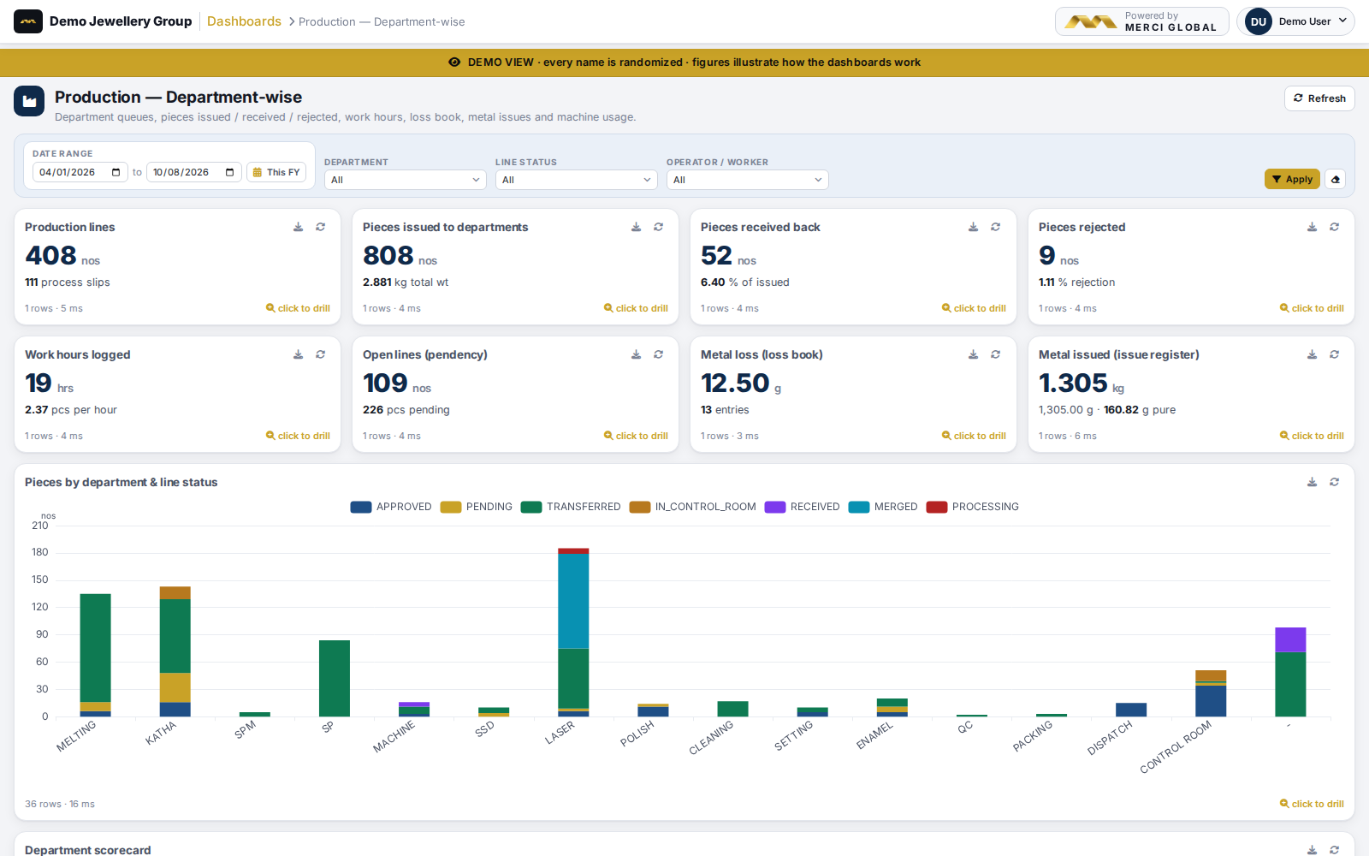
Task: Click the LASER merged bar segment
Action: [x=573, y=601]
